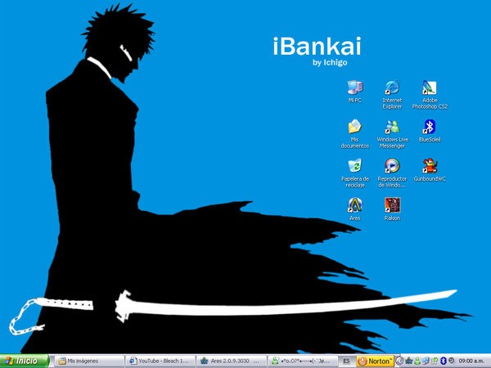Screen dimensions: 491x368
Task: Open the ES language bar selector
Action: 346,361
